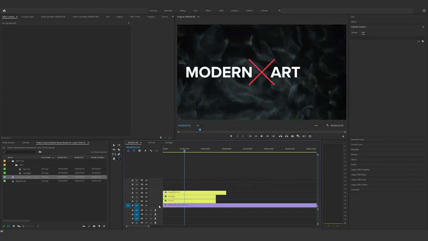
Task: Toggle List View in Project panel
Action: click(x=9, y=226)
